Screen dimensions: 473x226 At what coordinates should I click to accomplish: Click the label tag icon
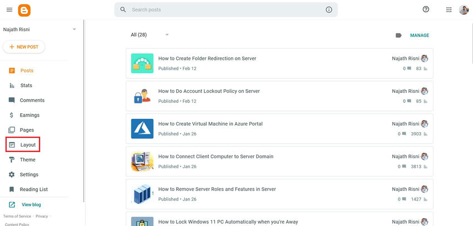click(x=398, y=35)
